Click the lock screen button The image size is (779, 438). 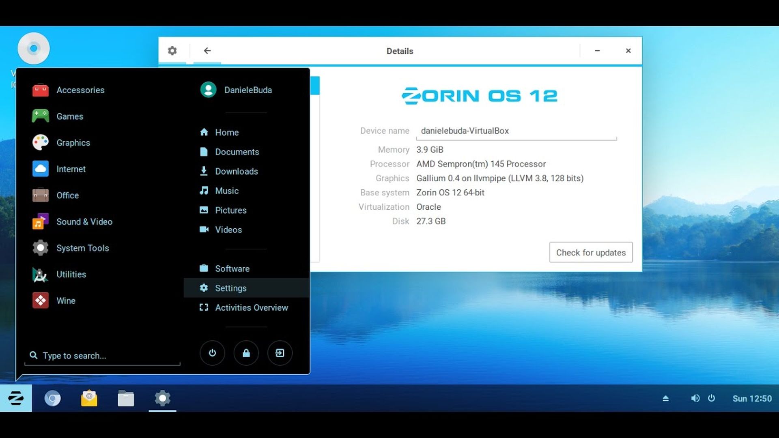pyautogui.click(x=246, y=353)
